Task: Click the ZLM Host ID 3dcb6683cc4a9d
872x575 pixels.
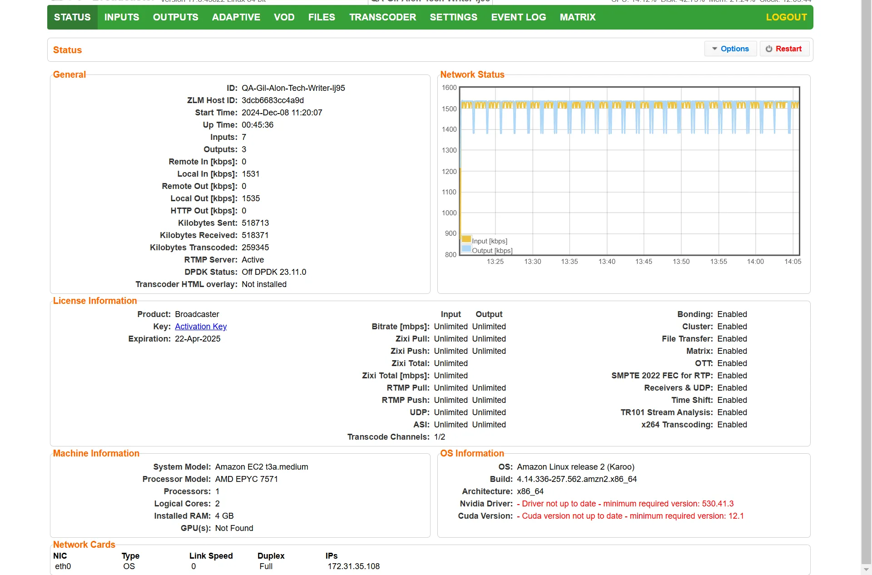Action: (x=272, y=100)
